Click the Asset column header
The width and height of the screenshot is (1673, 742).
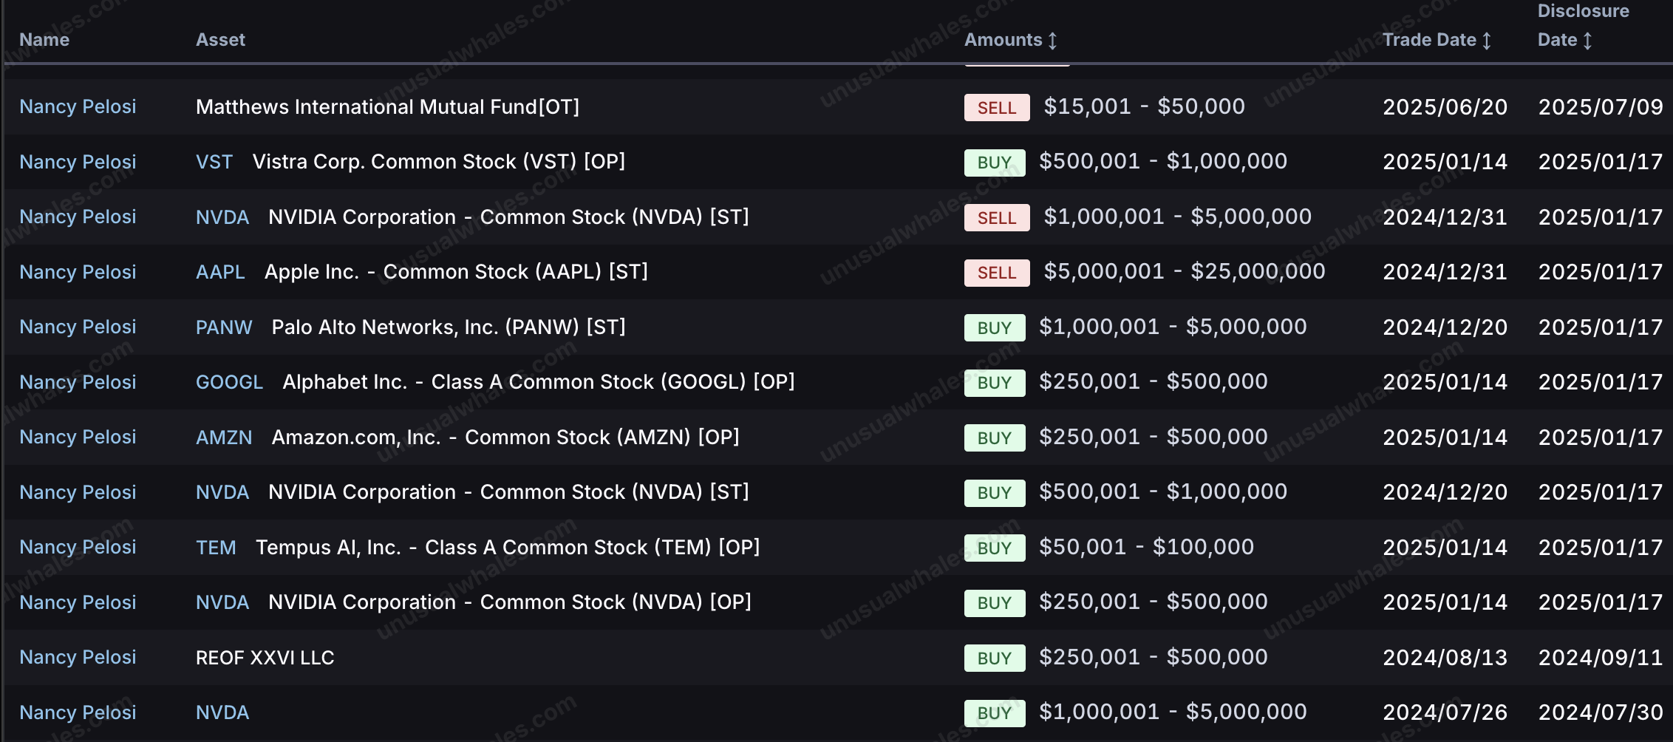pyautogui.click(x=220, y=40)
